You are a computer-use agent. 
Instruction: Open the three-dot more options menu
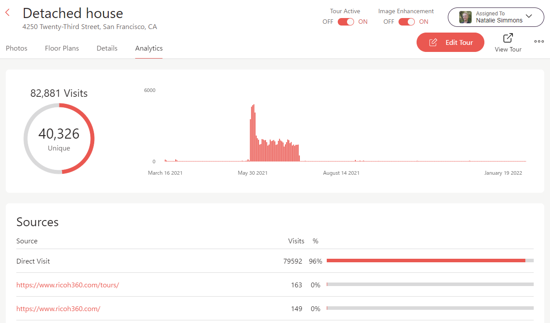539,41
